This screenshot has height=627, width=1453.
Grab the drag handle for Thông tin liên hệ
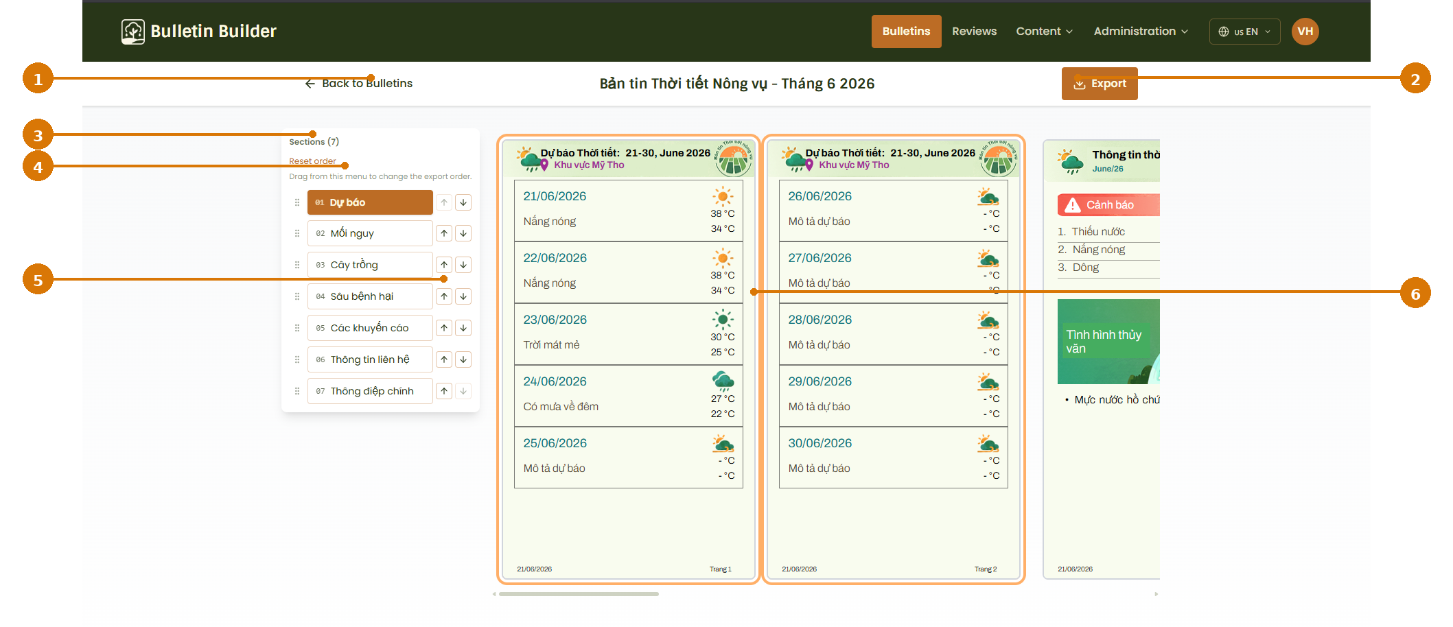[x=297, y=359]
